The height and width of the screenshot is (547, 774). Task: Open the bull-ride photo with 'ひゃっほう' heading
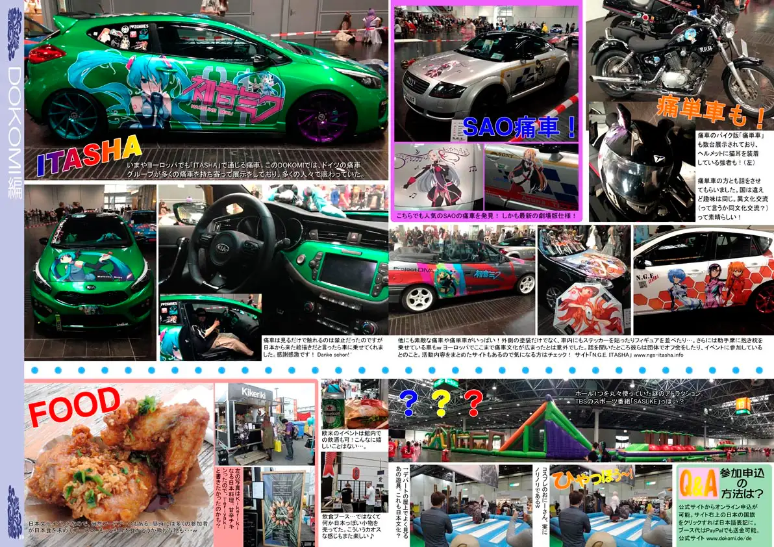pyautogui.click(x=610, y=505)
